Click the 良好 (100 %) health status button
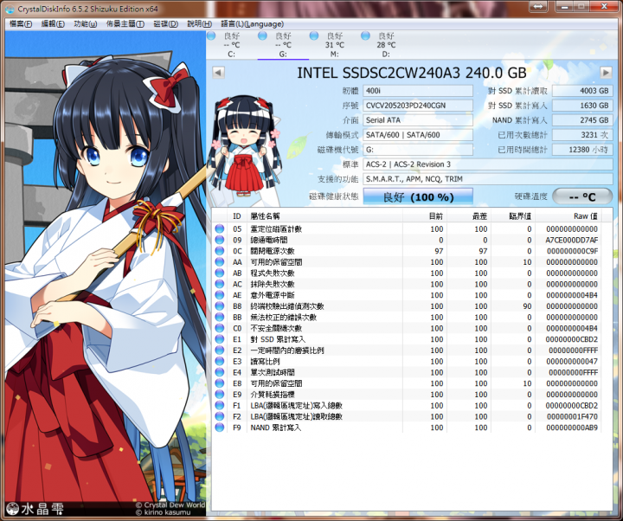This screenshot has height=521, width=623. [x=418, y=196]
